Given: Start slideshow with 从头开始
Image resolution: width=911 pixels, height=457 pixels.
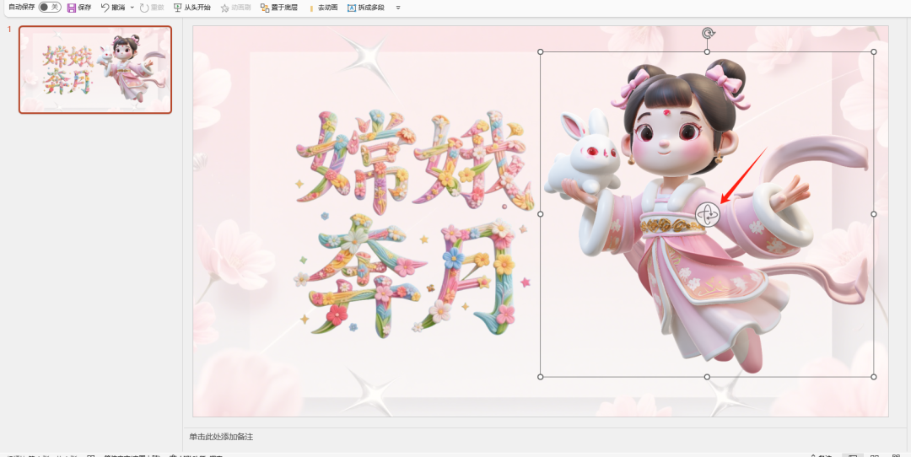Looking at the screenshot, I should pyautogui.click(x=191, y=8).
